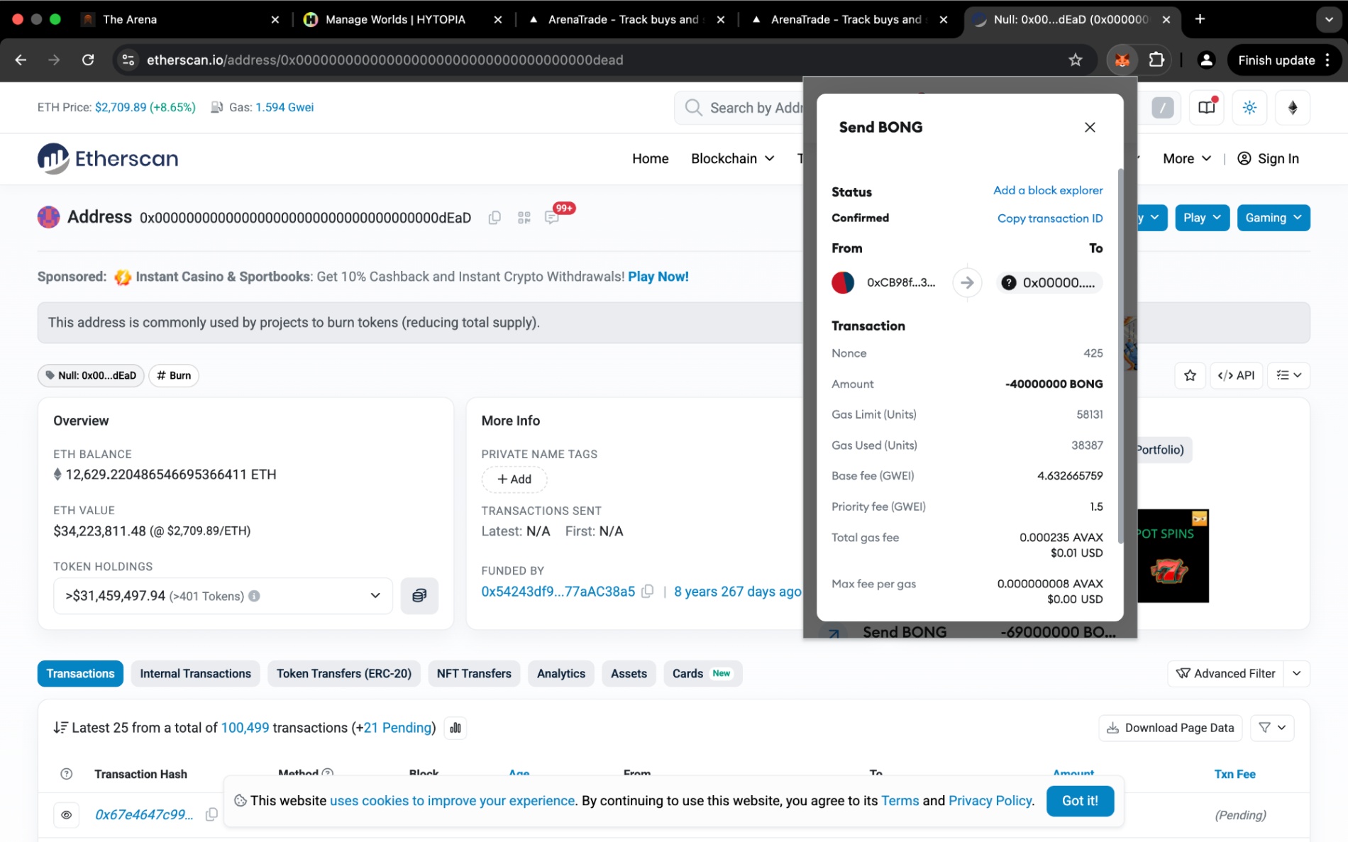The width and height of the screenshot is (1348, 842).
Task: Close the Send BONG popup
Action: (1090, 127)
